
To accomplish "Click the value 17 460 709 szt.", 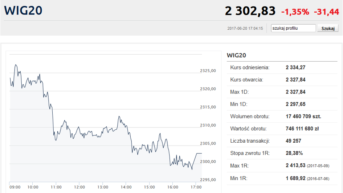I will pyautogui.click(x=303, y=116).
